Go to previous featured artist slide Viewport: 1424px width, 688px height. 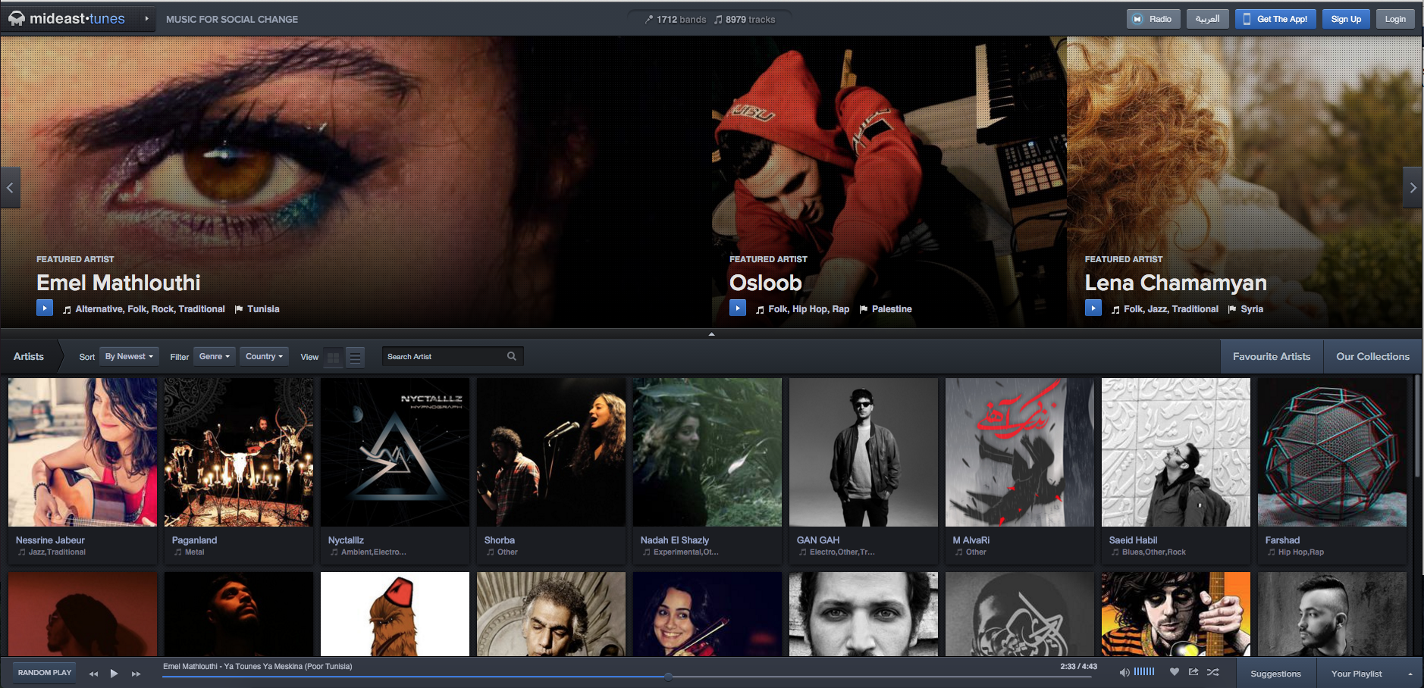click(10, 187)
